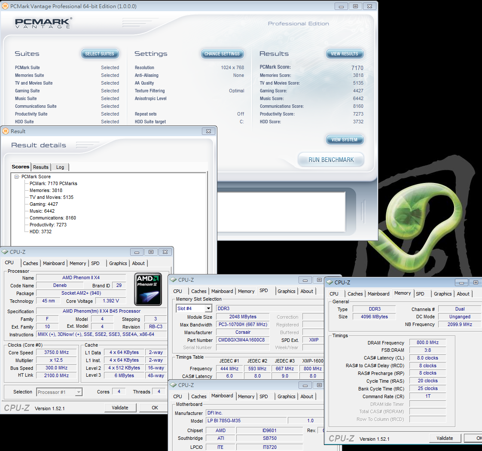Click the CPU-Z title icon of the SPD window
Viewport: 482px width, 451px height.
pyautogui.click(x=174, y=280)
